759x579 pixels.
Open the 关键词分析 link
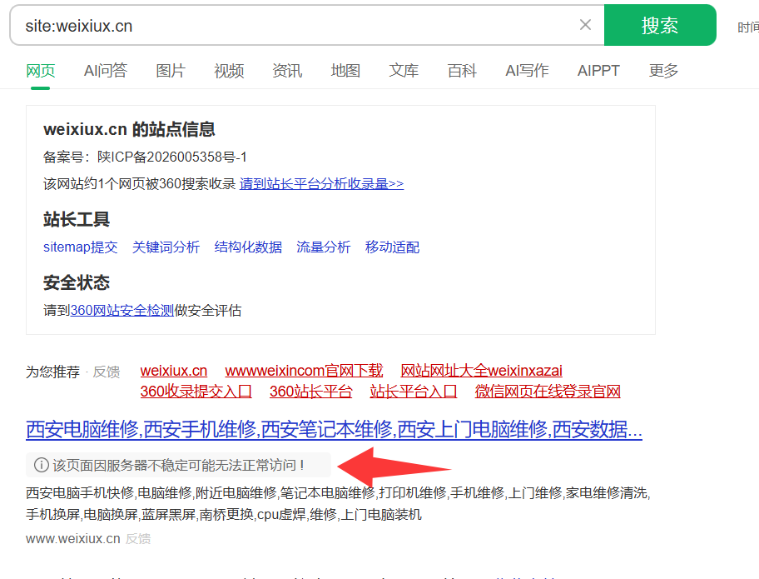(166, 247)
